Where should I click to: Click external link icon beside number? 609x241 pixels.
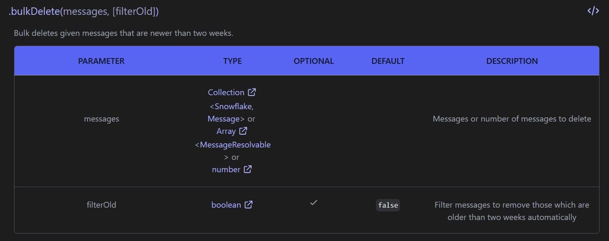pos(248,169)
